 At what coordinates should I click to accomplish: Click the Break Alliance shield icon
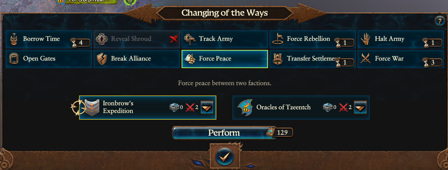[x=102, y=59]
